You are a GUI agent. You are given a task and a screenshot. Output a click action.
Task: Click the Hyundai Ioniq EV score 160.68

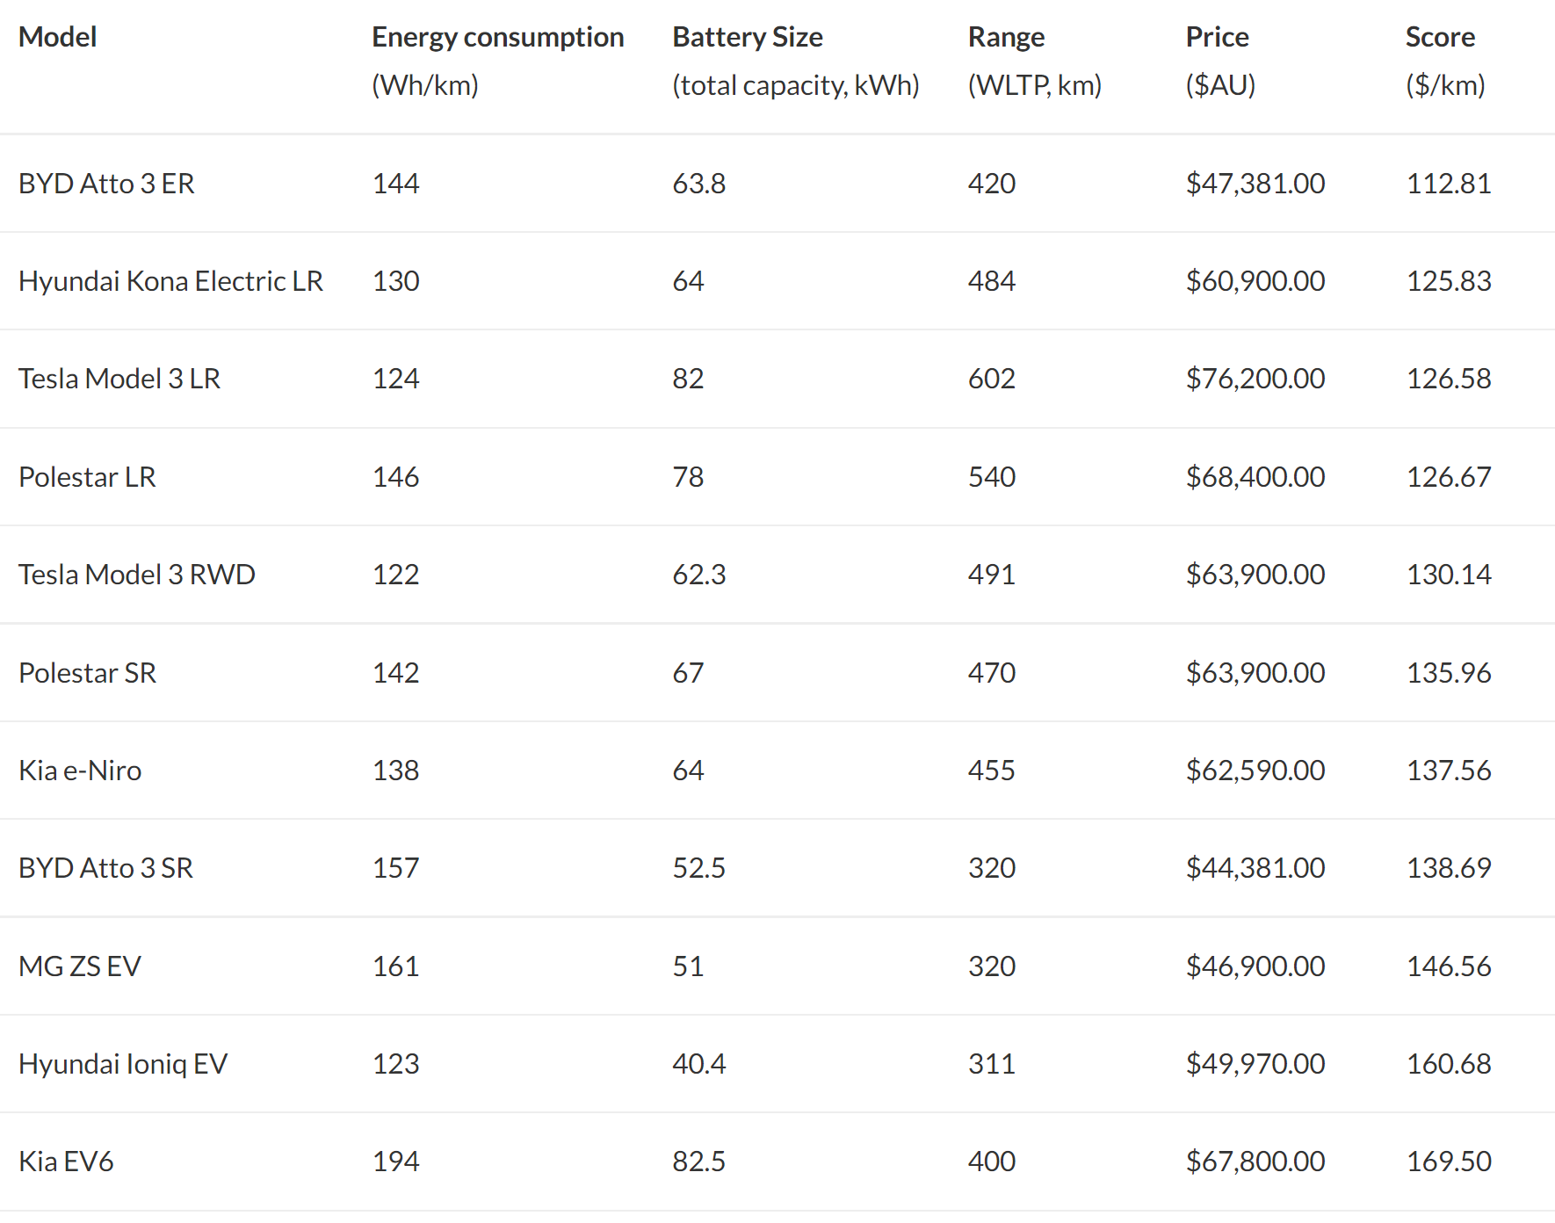1449,1064
